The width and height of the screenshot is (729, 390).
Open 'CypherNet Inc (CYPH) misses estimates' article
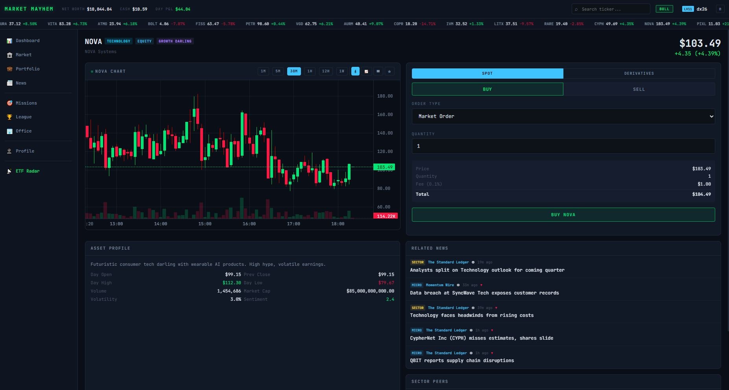pyautogui.click(x=482, y=338)
